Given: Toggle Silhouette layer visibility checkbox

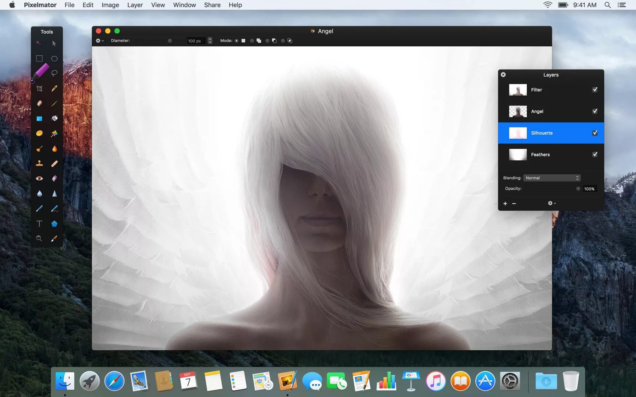Looking at the screenshot, I should (x=595, y=133).
